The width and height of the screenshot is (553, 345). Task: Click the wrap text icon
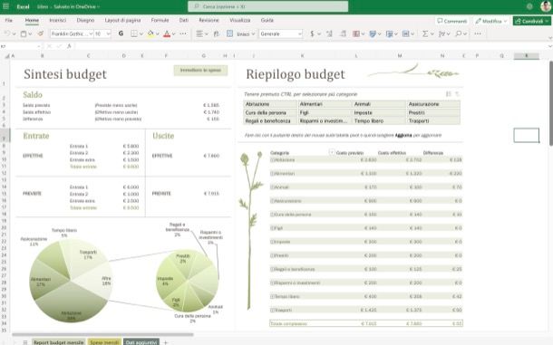tap(216, 34)
